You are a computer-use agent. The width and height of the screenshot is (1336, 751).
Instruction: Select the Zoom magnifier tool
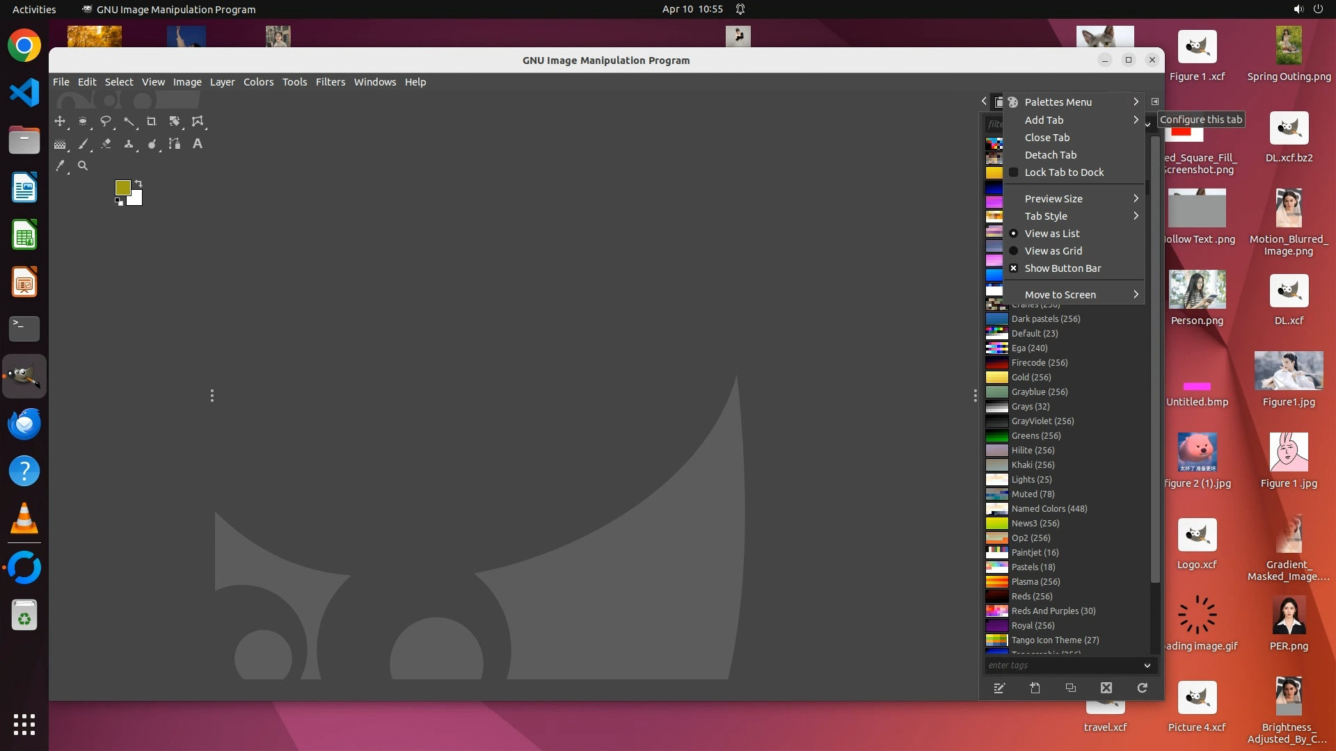[83, 165]
